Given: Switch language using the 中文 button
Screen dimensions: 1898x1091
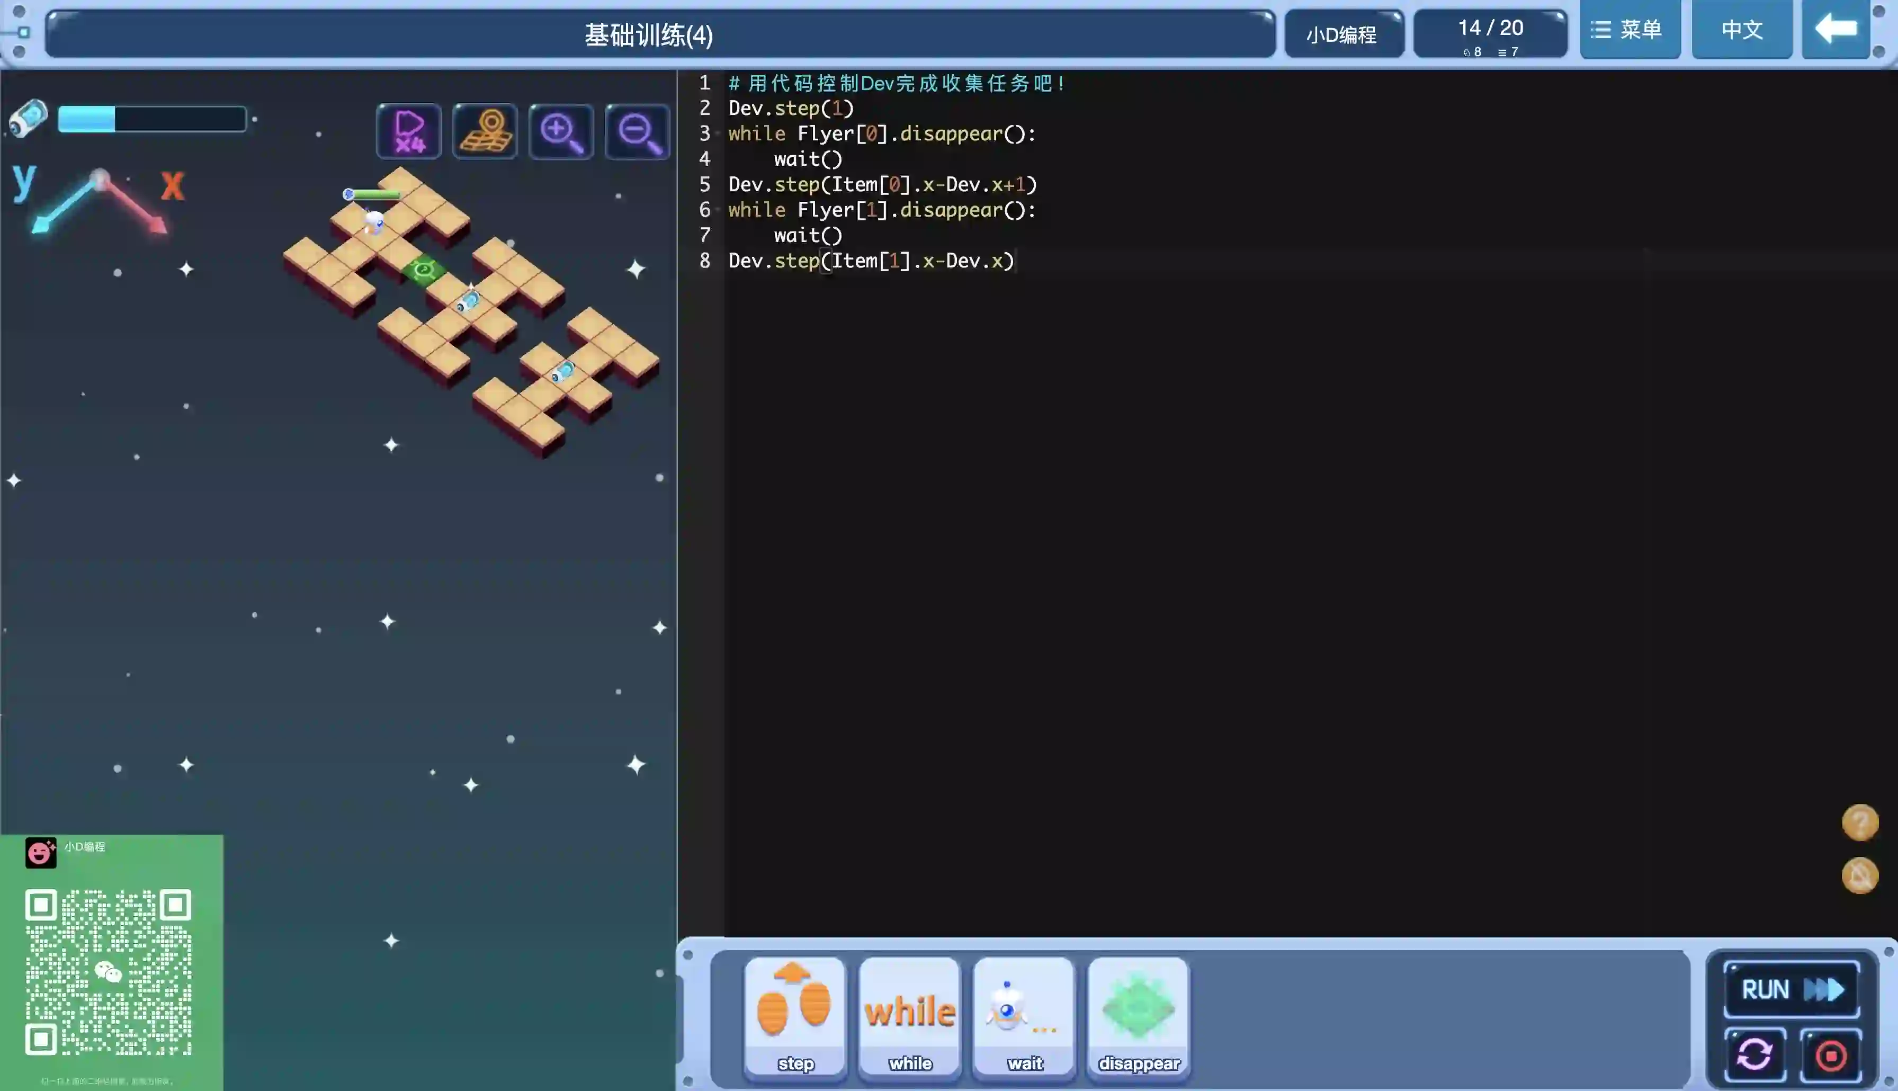Looking at the screenshot, I should (1741, 30).
